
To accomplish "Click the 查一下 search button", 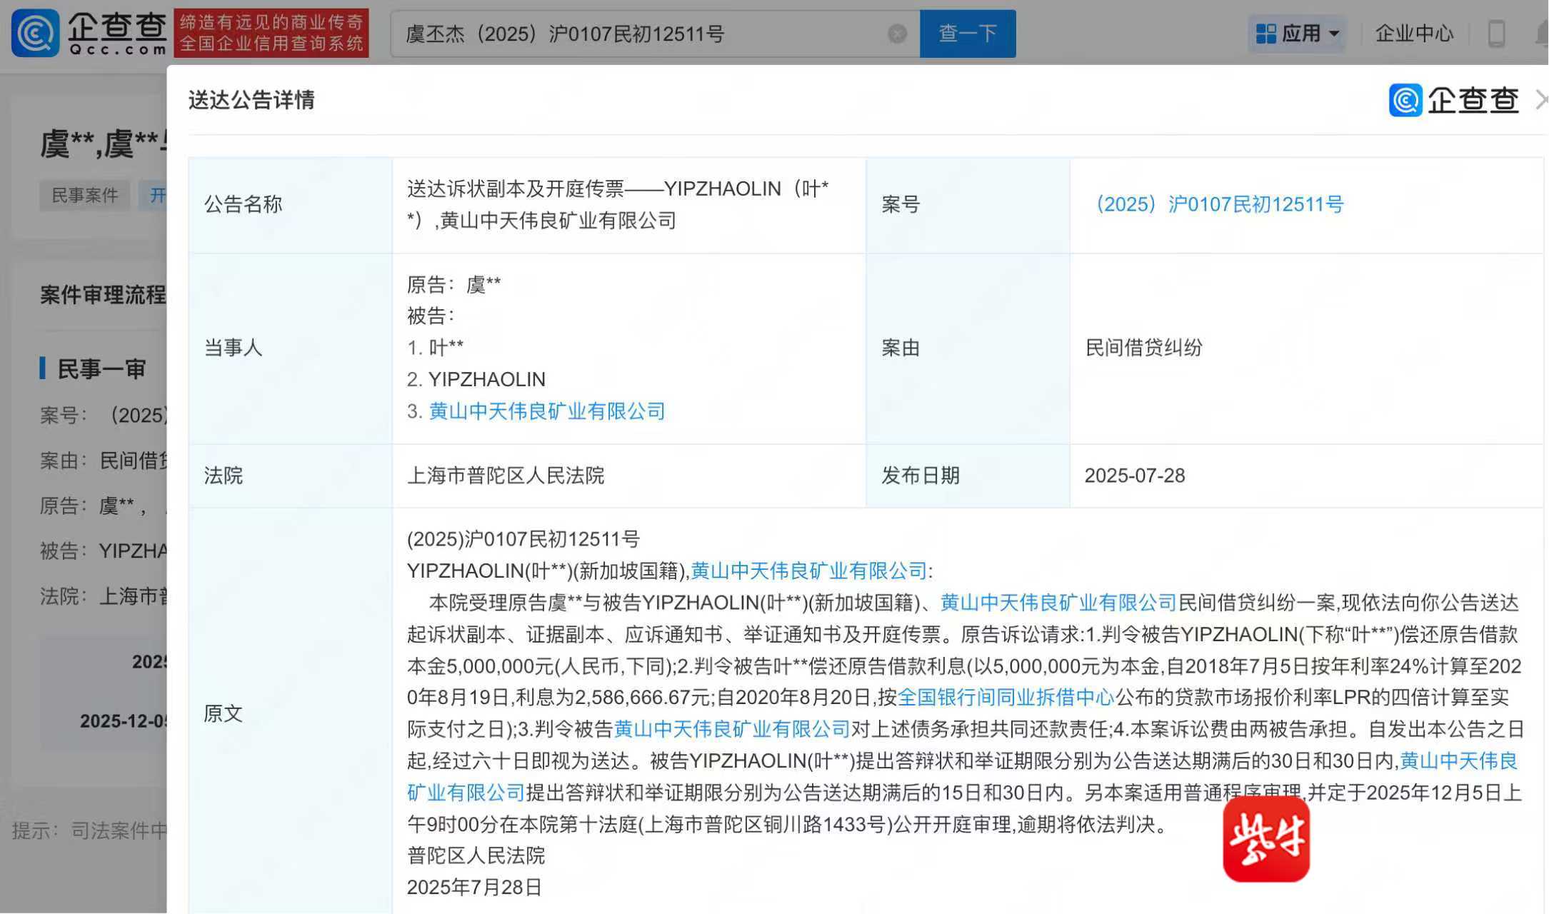I will click(968, 34).
